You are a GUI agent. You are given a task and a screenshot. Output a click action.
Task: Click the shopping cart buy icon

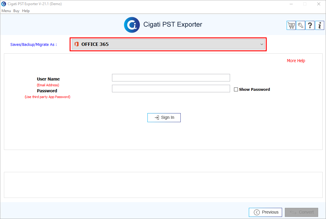(x=291, y=25)
